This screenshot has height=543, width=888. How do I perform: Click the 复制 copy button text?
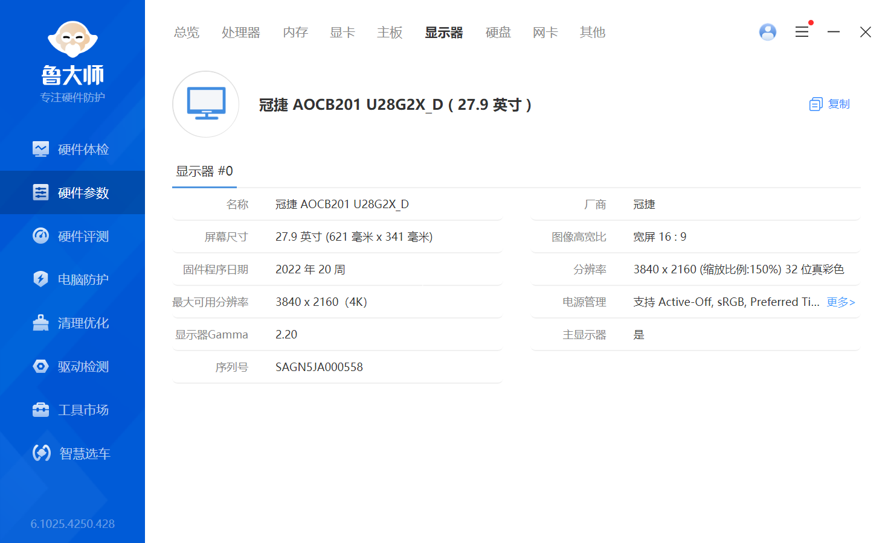point(838,104)
